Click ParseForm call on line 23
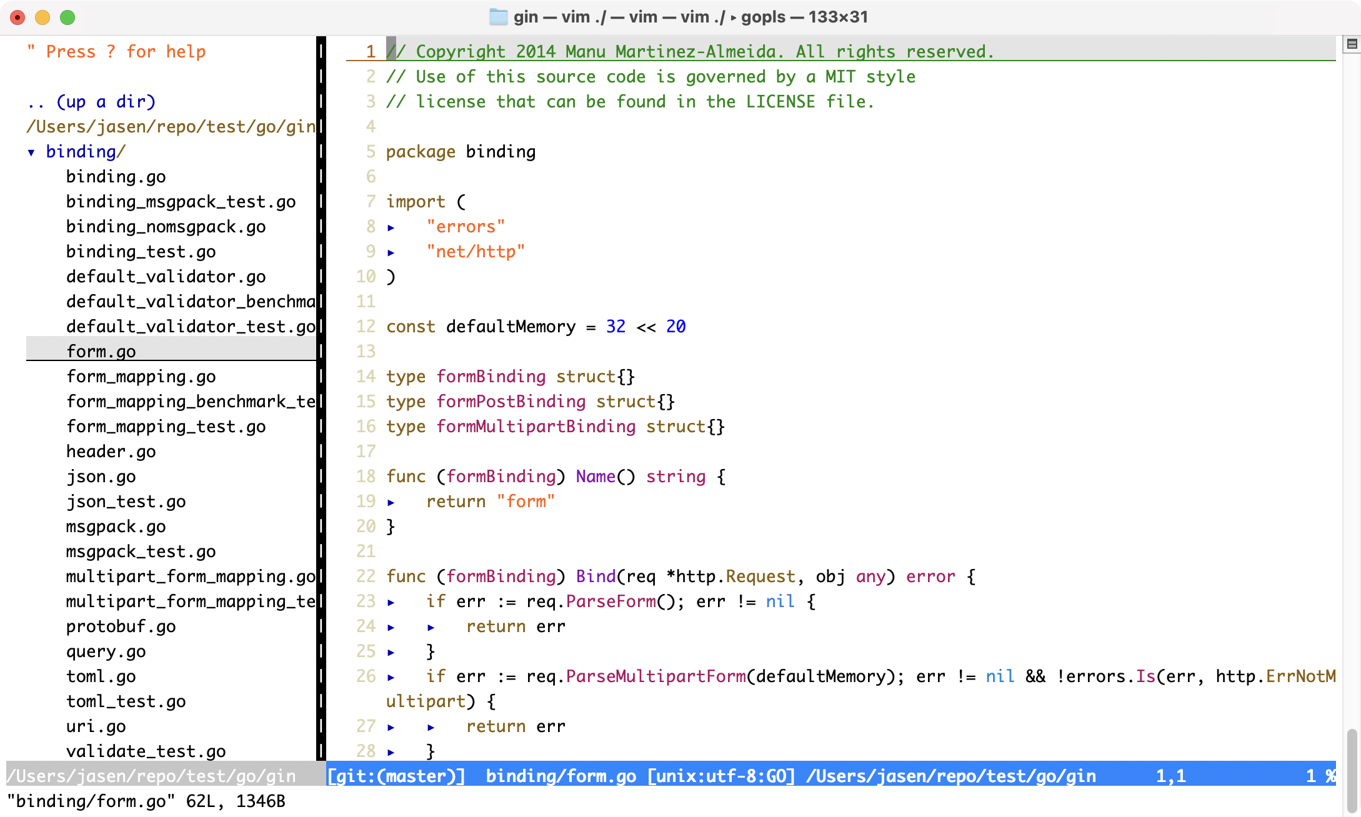This screenshot has width=1361, height=817. pos(611,602)
